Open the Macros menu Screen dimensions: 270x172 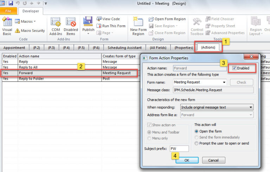25,21
